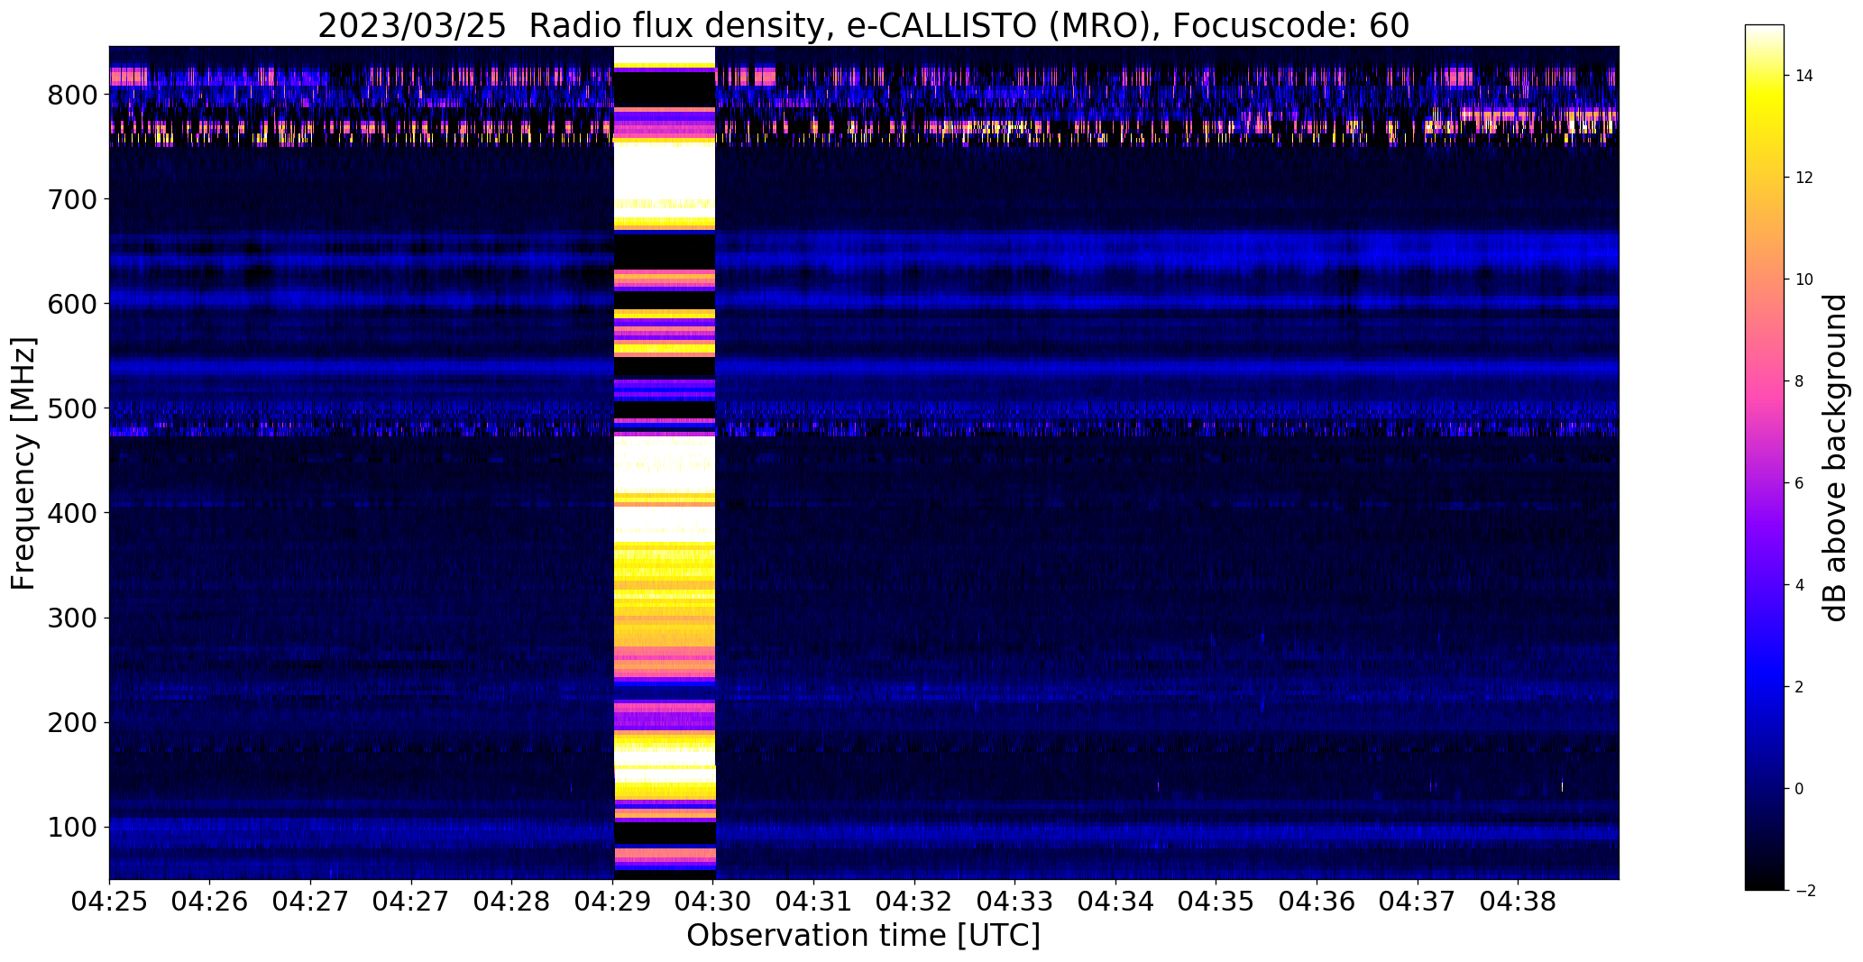The width and height of the screenshot is (1863, 962).
Task: Click the 'dB above background' colorbar label
Action: coord(1834,458)
